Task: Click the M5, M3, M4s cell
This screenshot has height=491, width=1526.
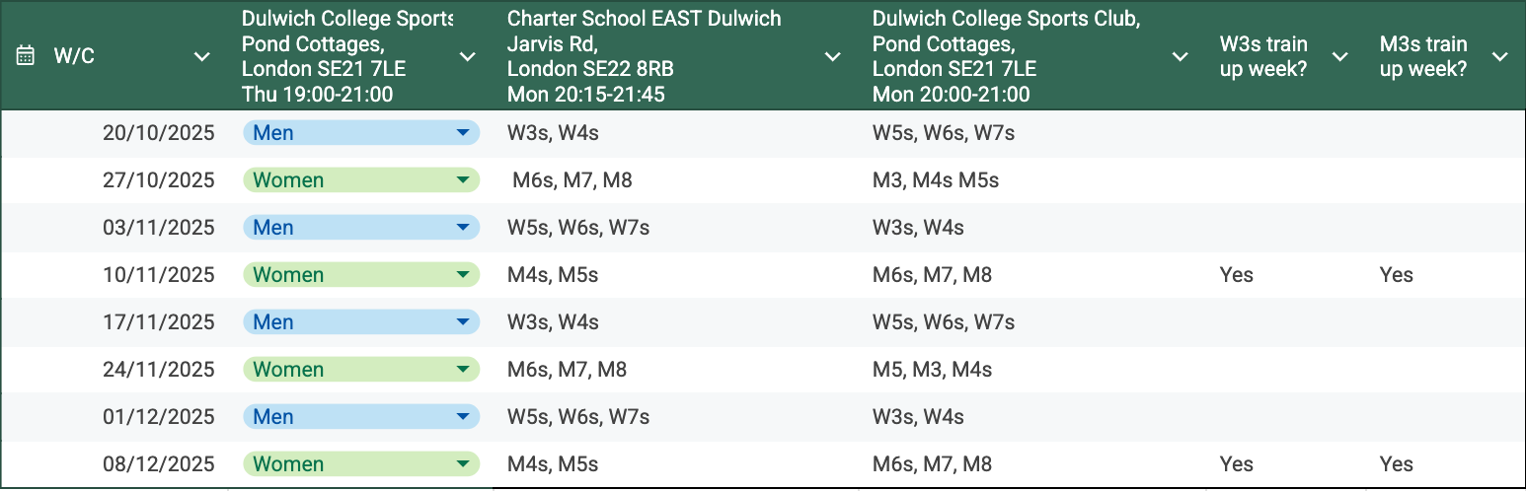Action: coord(932,370)
